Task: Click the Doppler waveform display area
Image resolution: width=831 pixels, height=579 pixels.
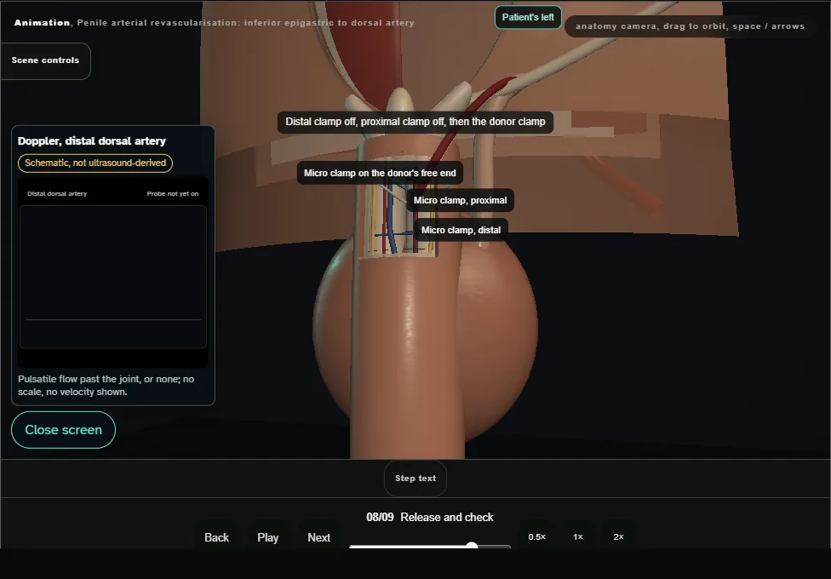Action: [x=113, y=277]
